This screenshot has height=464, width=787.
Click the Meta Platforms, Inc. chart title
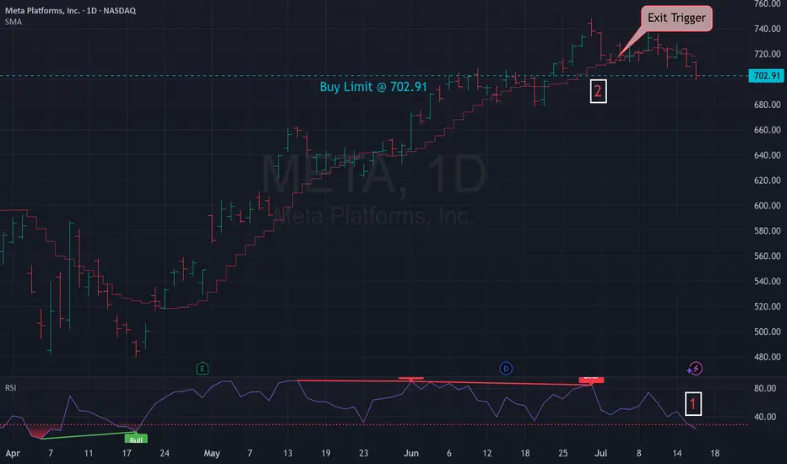(70, 10)
